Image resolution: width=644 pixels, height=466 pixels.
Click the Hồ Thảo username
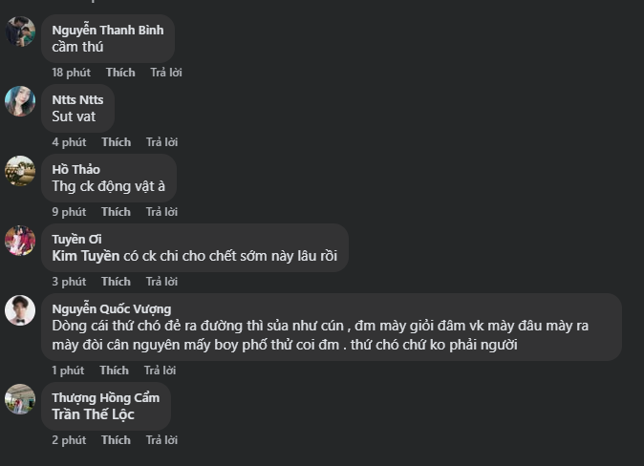[75, 169]
